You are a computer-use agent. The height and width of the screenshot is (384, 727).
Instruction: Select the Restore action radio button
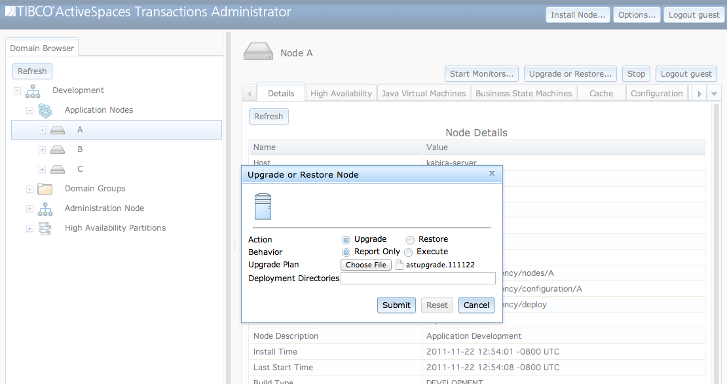[x=410, y=240]
